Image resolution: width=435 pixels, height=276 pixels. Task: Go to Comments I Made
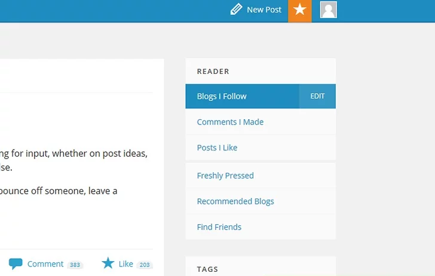[x=230, y=122]
